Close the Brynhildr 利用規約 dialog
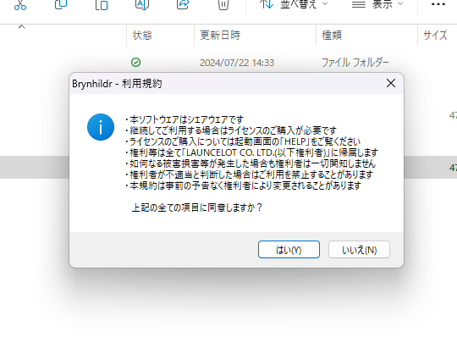The width and height of the screenshot is (457, 343). click(x=391, y=83)
